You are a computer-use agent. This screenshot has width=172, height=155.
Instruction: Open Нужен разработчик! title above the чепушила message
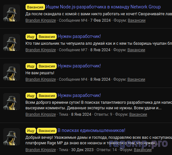coord(79,36)
